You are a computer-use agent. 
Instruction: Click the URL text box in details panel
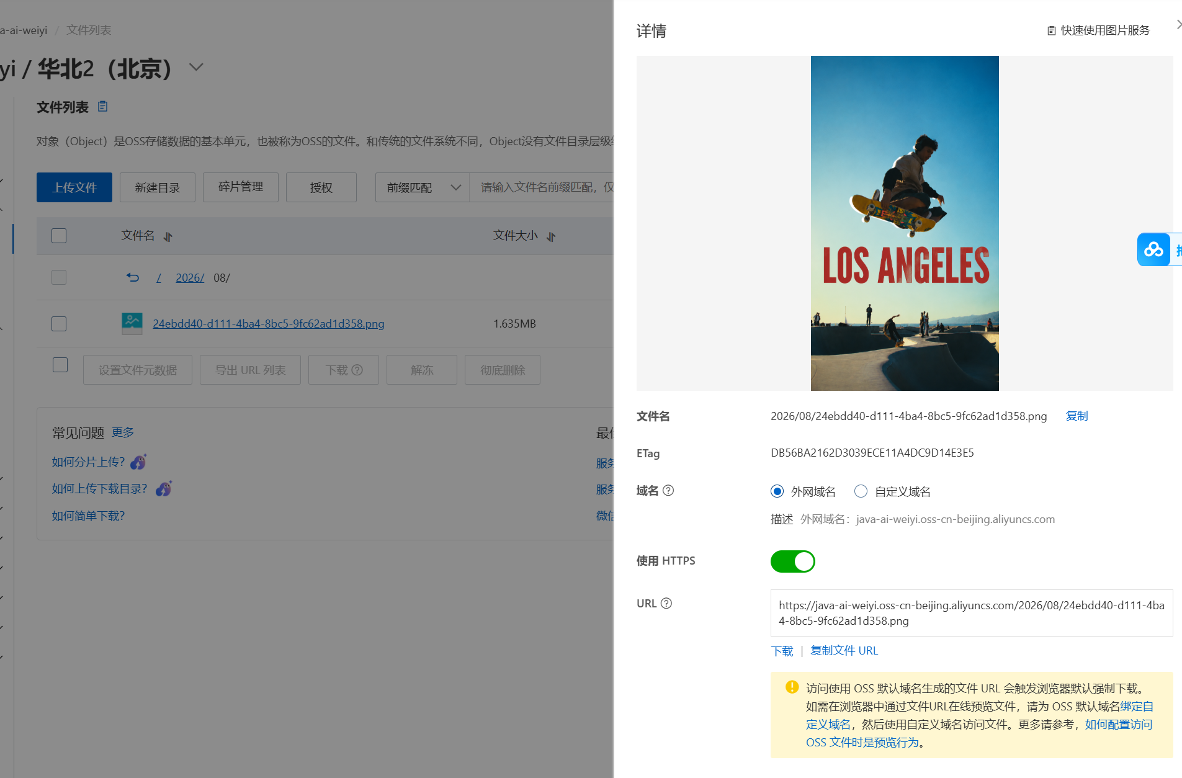[x=972, y=613]
